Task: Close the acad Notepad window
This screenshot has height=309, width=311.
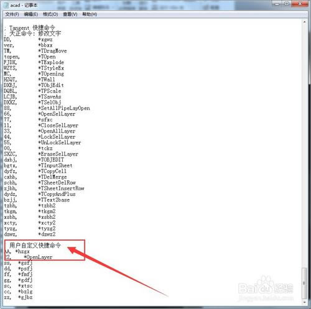Action: pyautogui.click(x=300, y=4)
